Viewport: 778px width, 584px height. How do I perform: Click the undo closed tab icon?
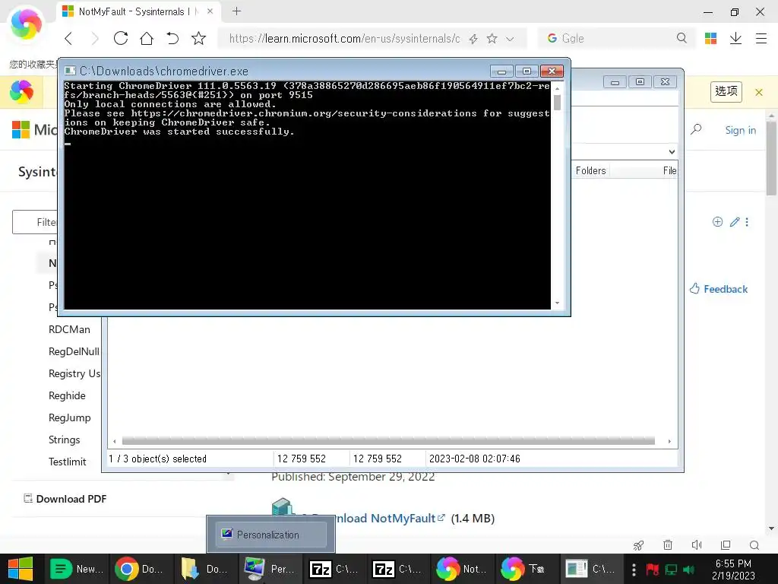172,38
